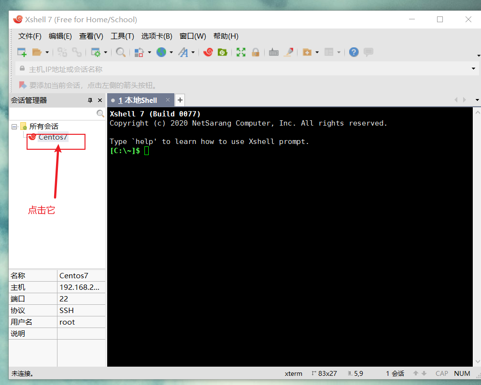Open session properties gear icon

[x=96, y=52]
